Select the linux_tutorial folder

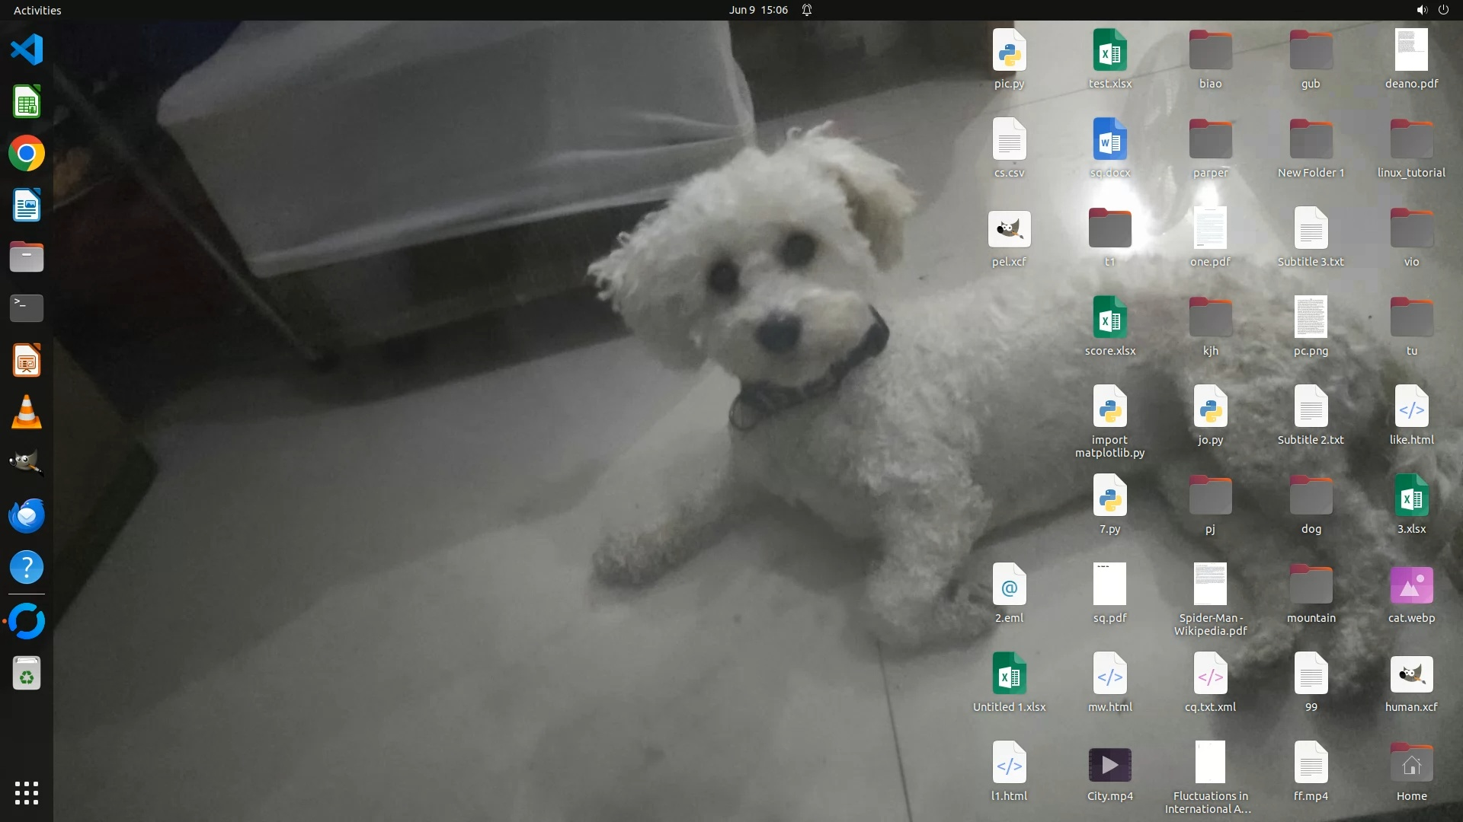click(1411, 140)
